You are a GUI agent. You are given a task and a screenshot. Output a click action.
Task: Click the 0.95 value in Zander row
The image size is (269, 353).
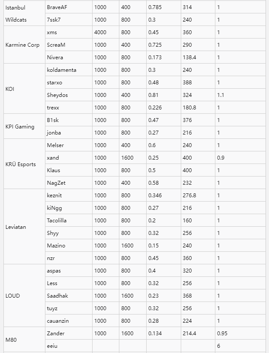click(x=222, y=334)
